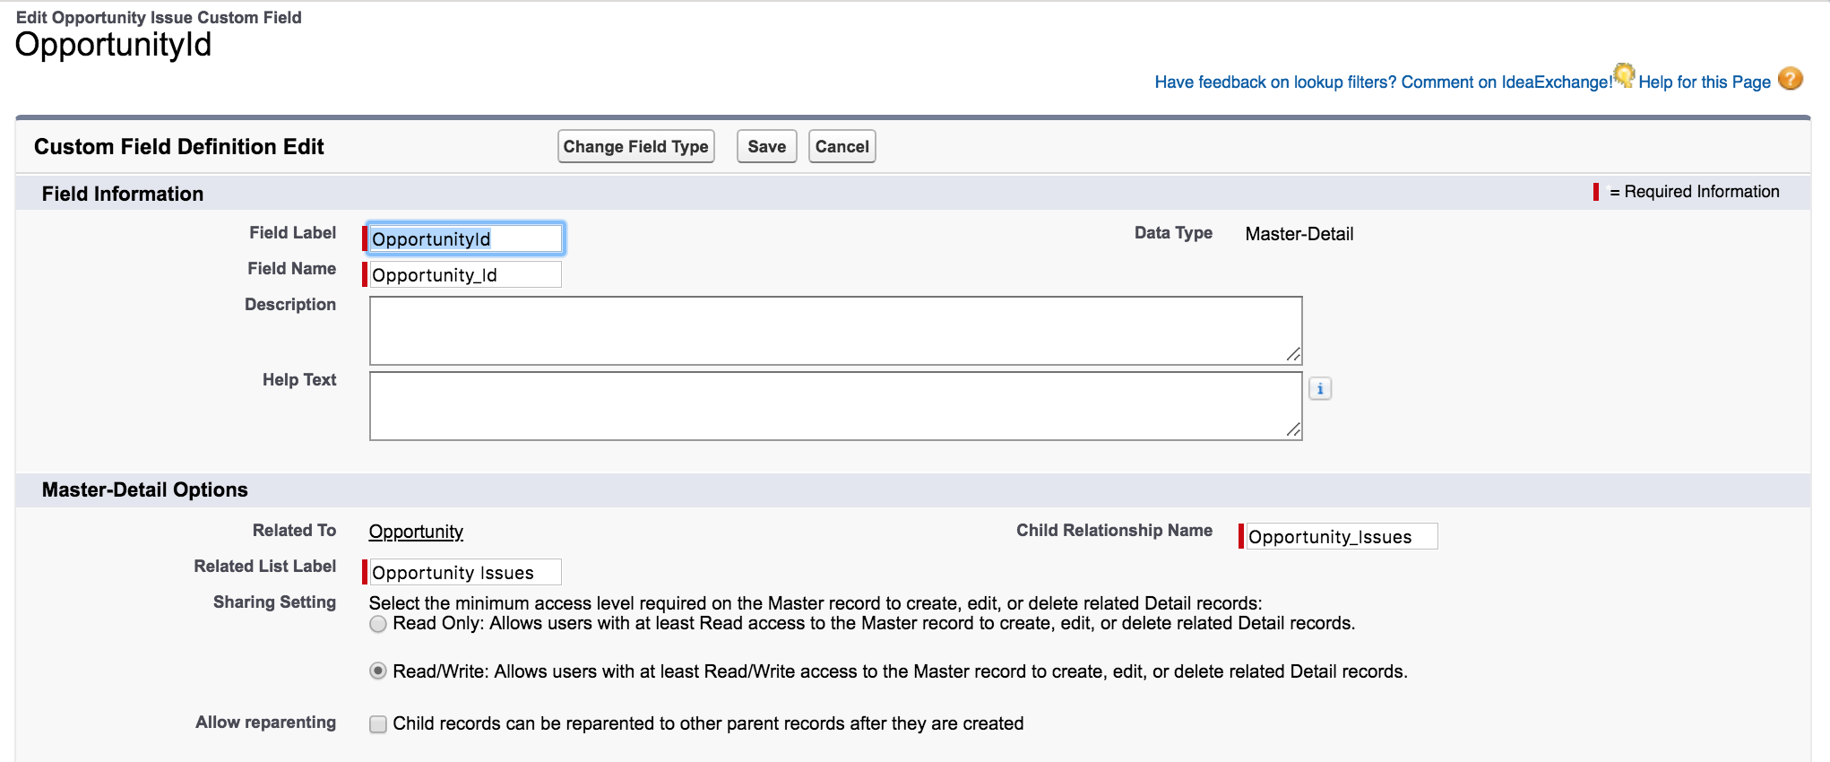Click inside the Description text area
This screenshot has height=762, width=1830.
(834, 331)
